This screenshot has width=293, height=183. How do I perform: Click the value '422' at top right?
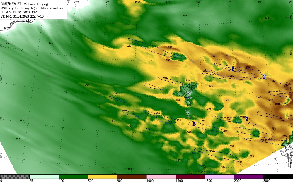[x=267, y=18]
